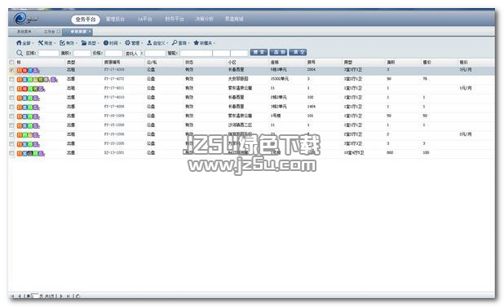Click the rent cell showing 2元/月
Image resolution: width=504 pixels, height=307 pixels.
(466, 134)
